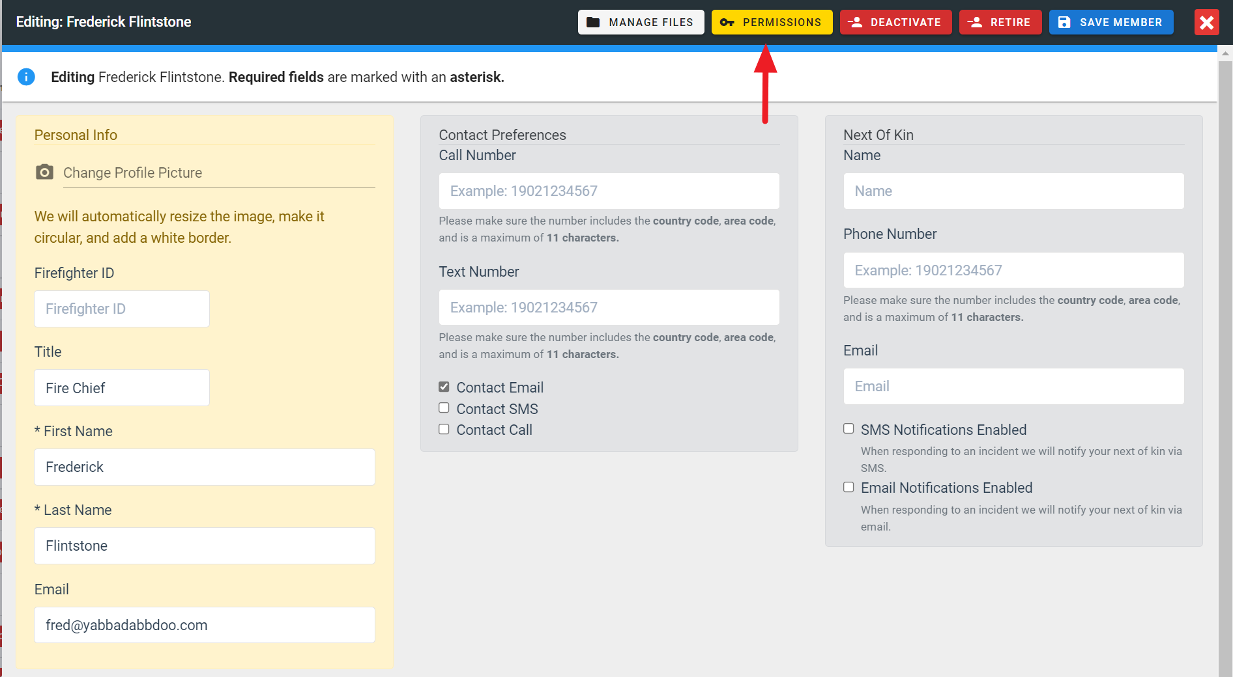Enable the Contact SMS checkbox

[444, 408]
